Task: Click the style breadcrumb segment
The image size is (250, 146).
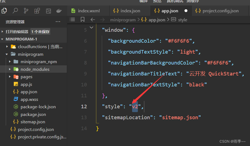Action: point(182,20)
